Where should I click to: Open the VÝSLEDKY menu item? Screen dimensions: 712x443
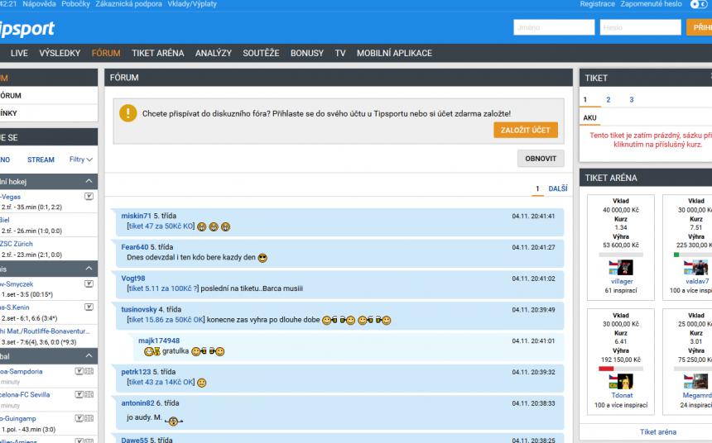(60, 53)
